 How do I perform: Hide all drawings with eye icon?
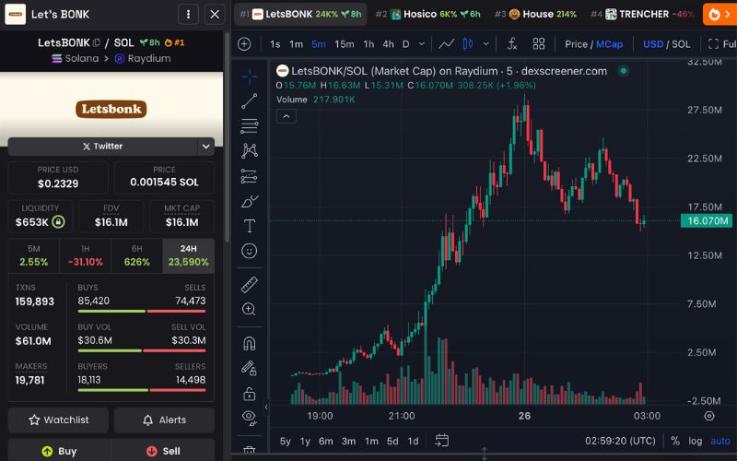coord(249,418)
